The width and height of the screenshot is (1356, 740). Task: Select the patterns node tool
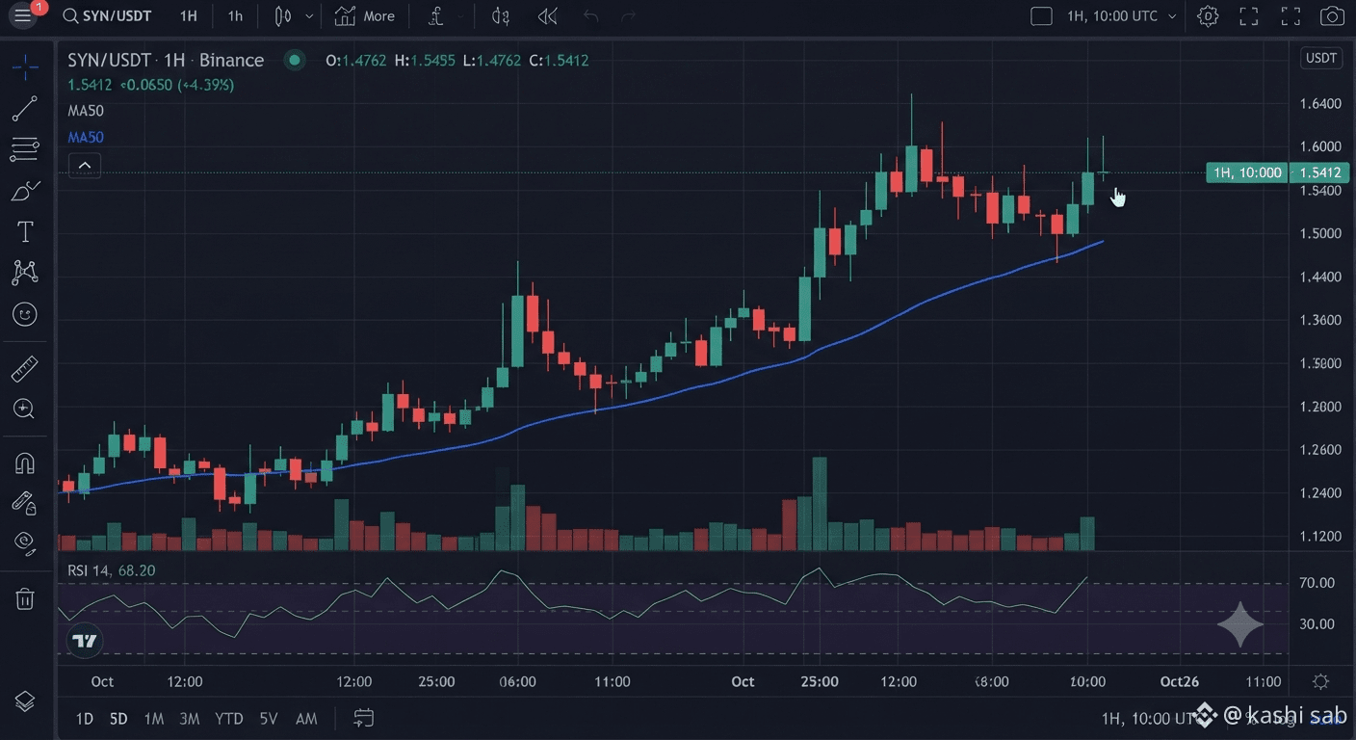pos(25,273)
